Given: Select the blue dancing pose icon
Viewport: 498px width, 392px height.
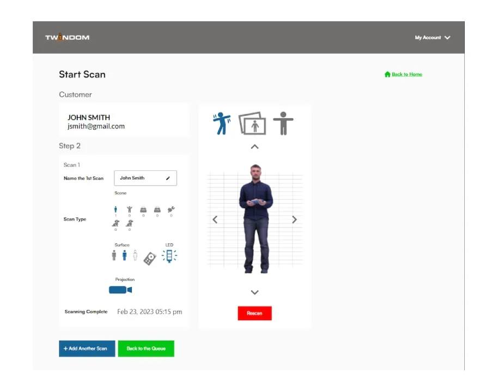Looking at the screenshot, I should tap(222, 124).
